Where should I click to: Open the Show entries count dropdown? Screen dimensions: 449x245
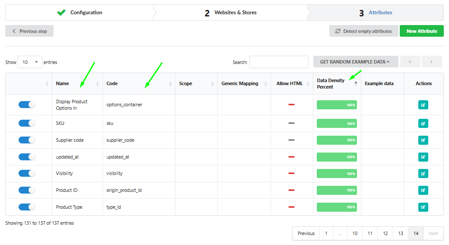(30, 62)
